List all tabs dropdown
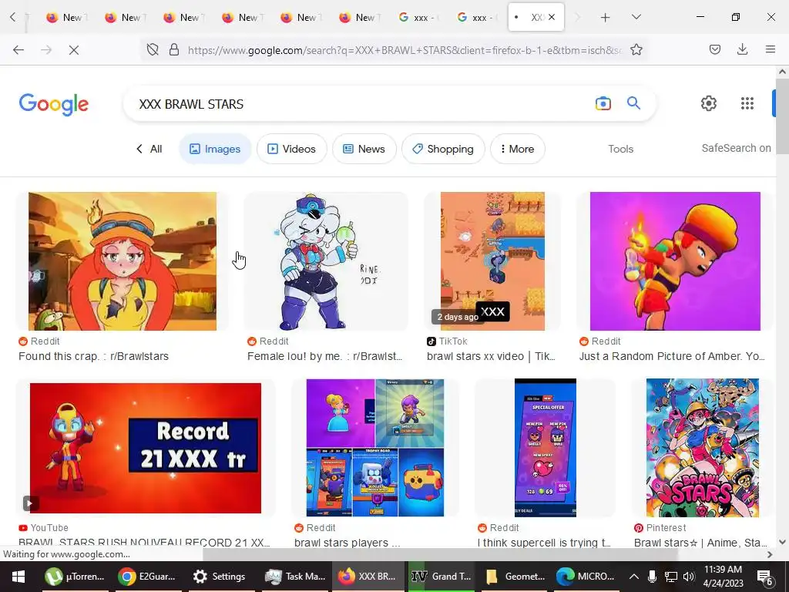789x592 pixels. (636, 17)
